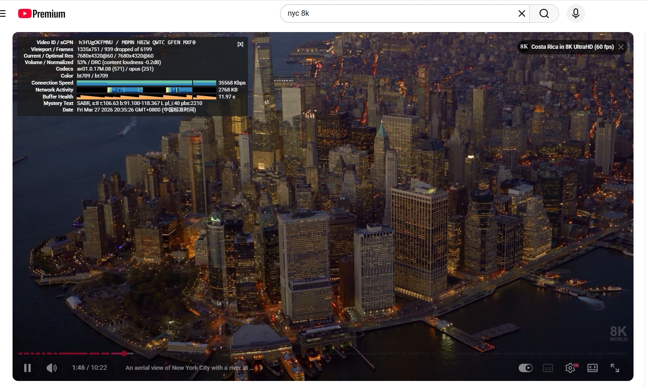
Task: Open the hamburger guide menu
Action: [3, 13]
